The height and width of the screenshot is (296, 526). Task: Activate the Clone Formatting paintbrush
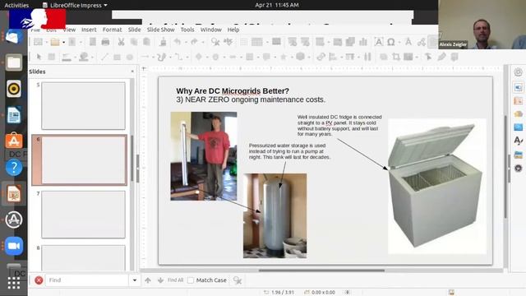[x=163, y=42]
